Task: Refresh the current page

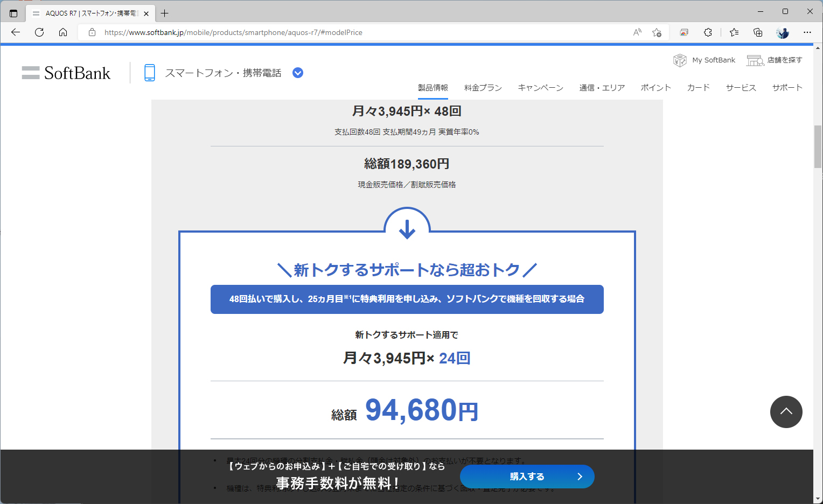Action: [x=39, y=32]
